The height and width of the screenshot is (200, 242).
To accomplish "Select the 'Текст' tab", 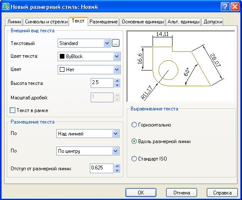I will click(x=78, y=21).
